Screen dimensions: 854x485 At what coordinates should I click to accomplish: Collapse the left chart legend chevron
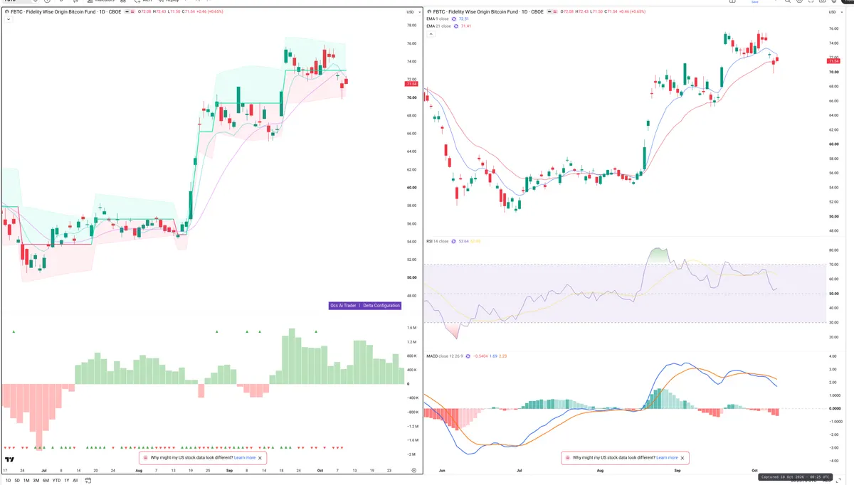click(8, 19)
